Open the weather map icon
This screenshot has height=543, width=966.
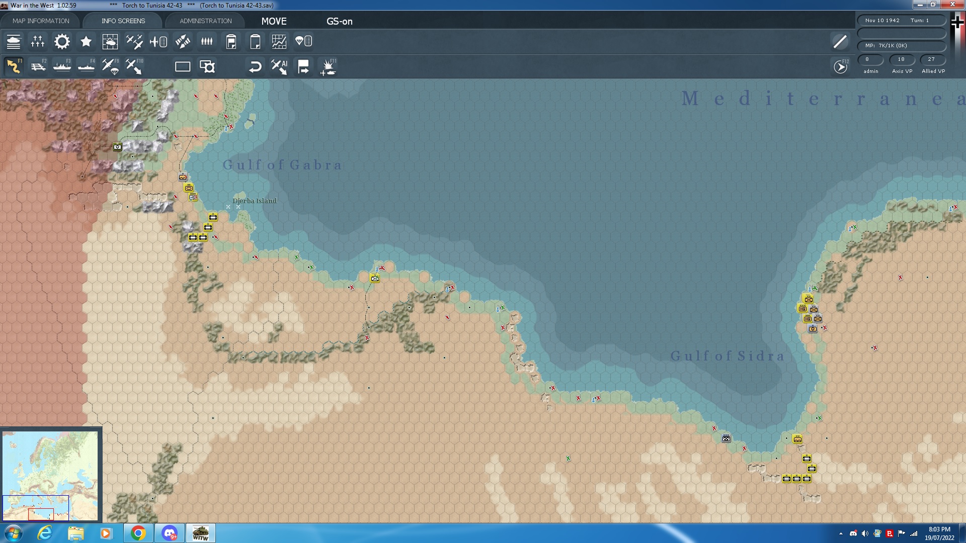(110, 42)
